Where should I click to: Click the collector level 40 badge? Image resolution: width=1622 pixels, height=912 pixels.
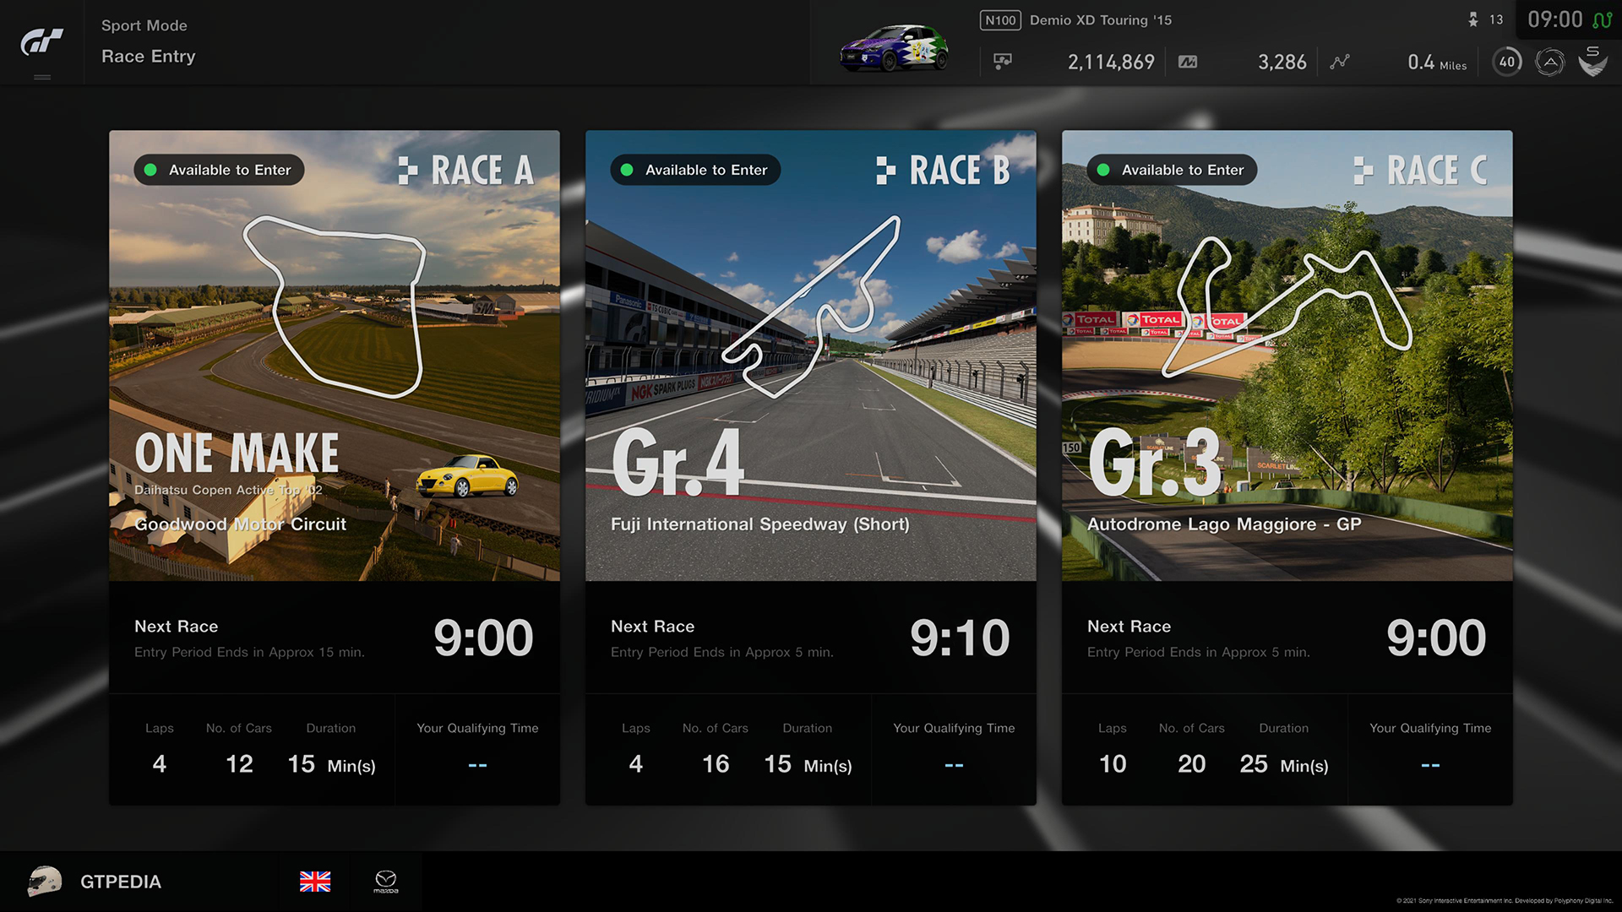click(x=1507, y=62)
